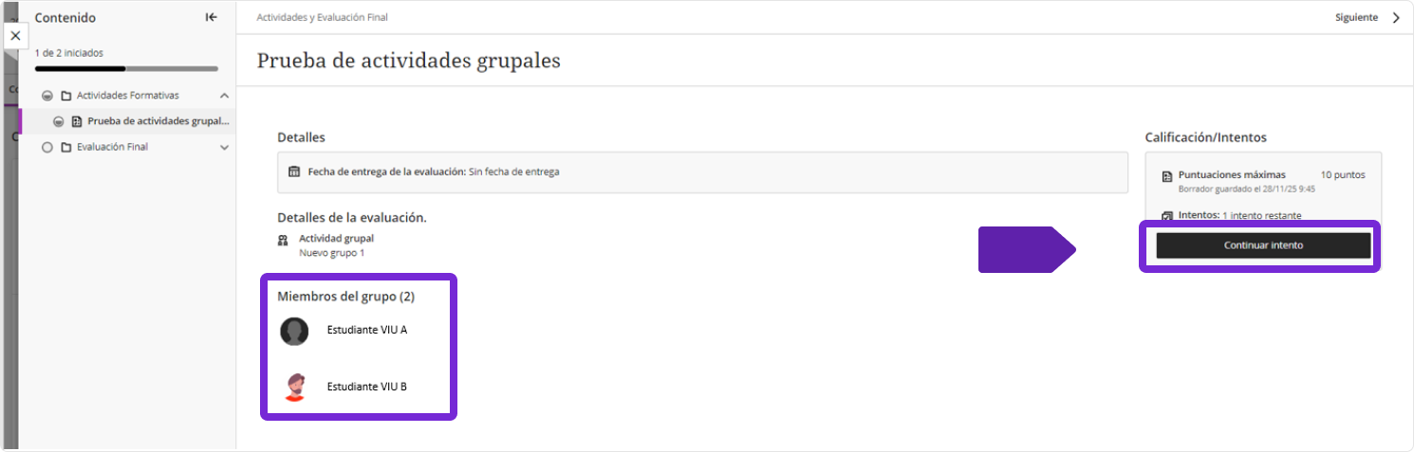Screen dimensions: 1414x452
Task: Open Actividades y Evaluación Final breadcrumb
Action: tap(322, 17)
